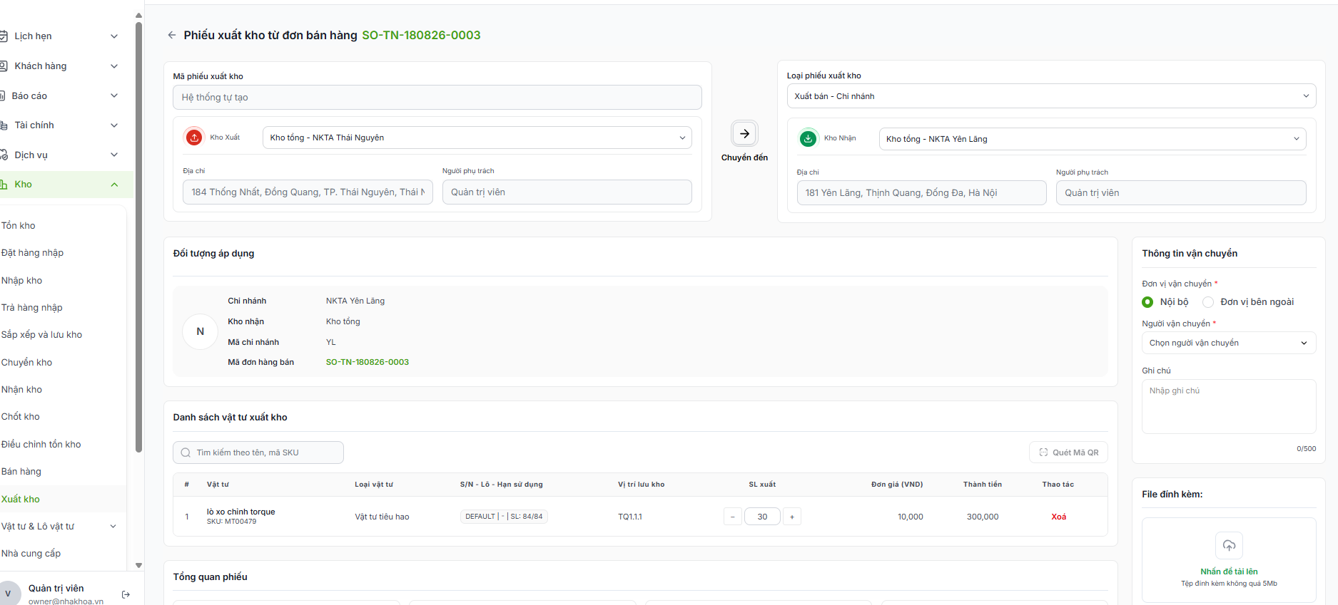The width and height of the screenshot is (1338, 605).
Task: Increase SL xuất with the plus button
Action: (792, 517)
